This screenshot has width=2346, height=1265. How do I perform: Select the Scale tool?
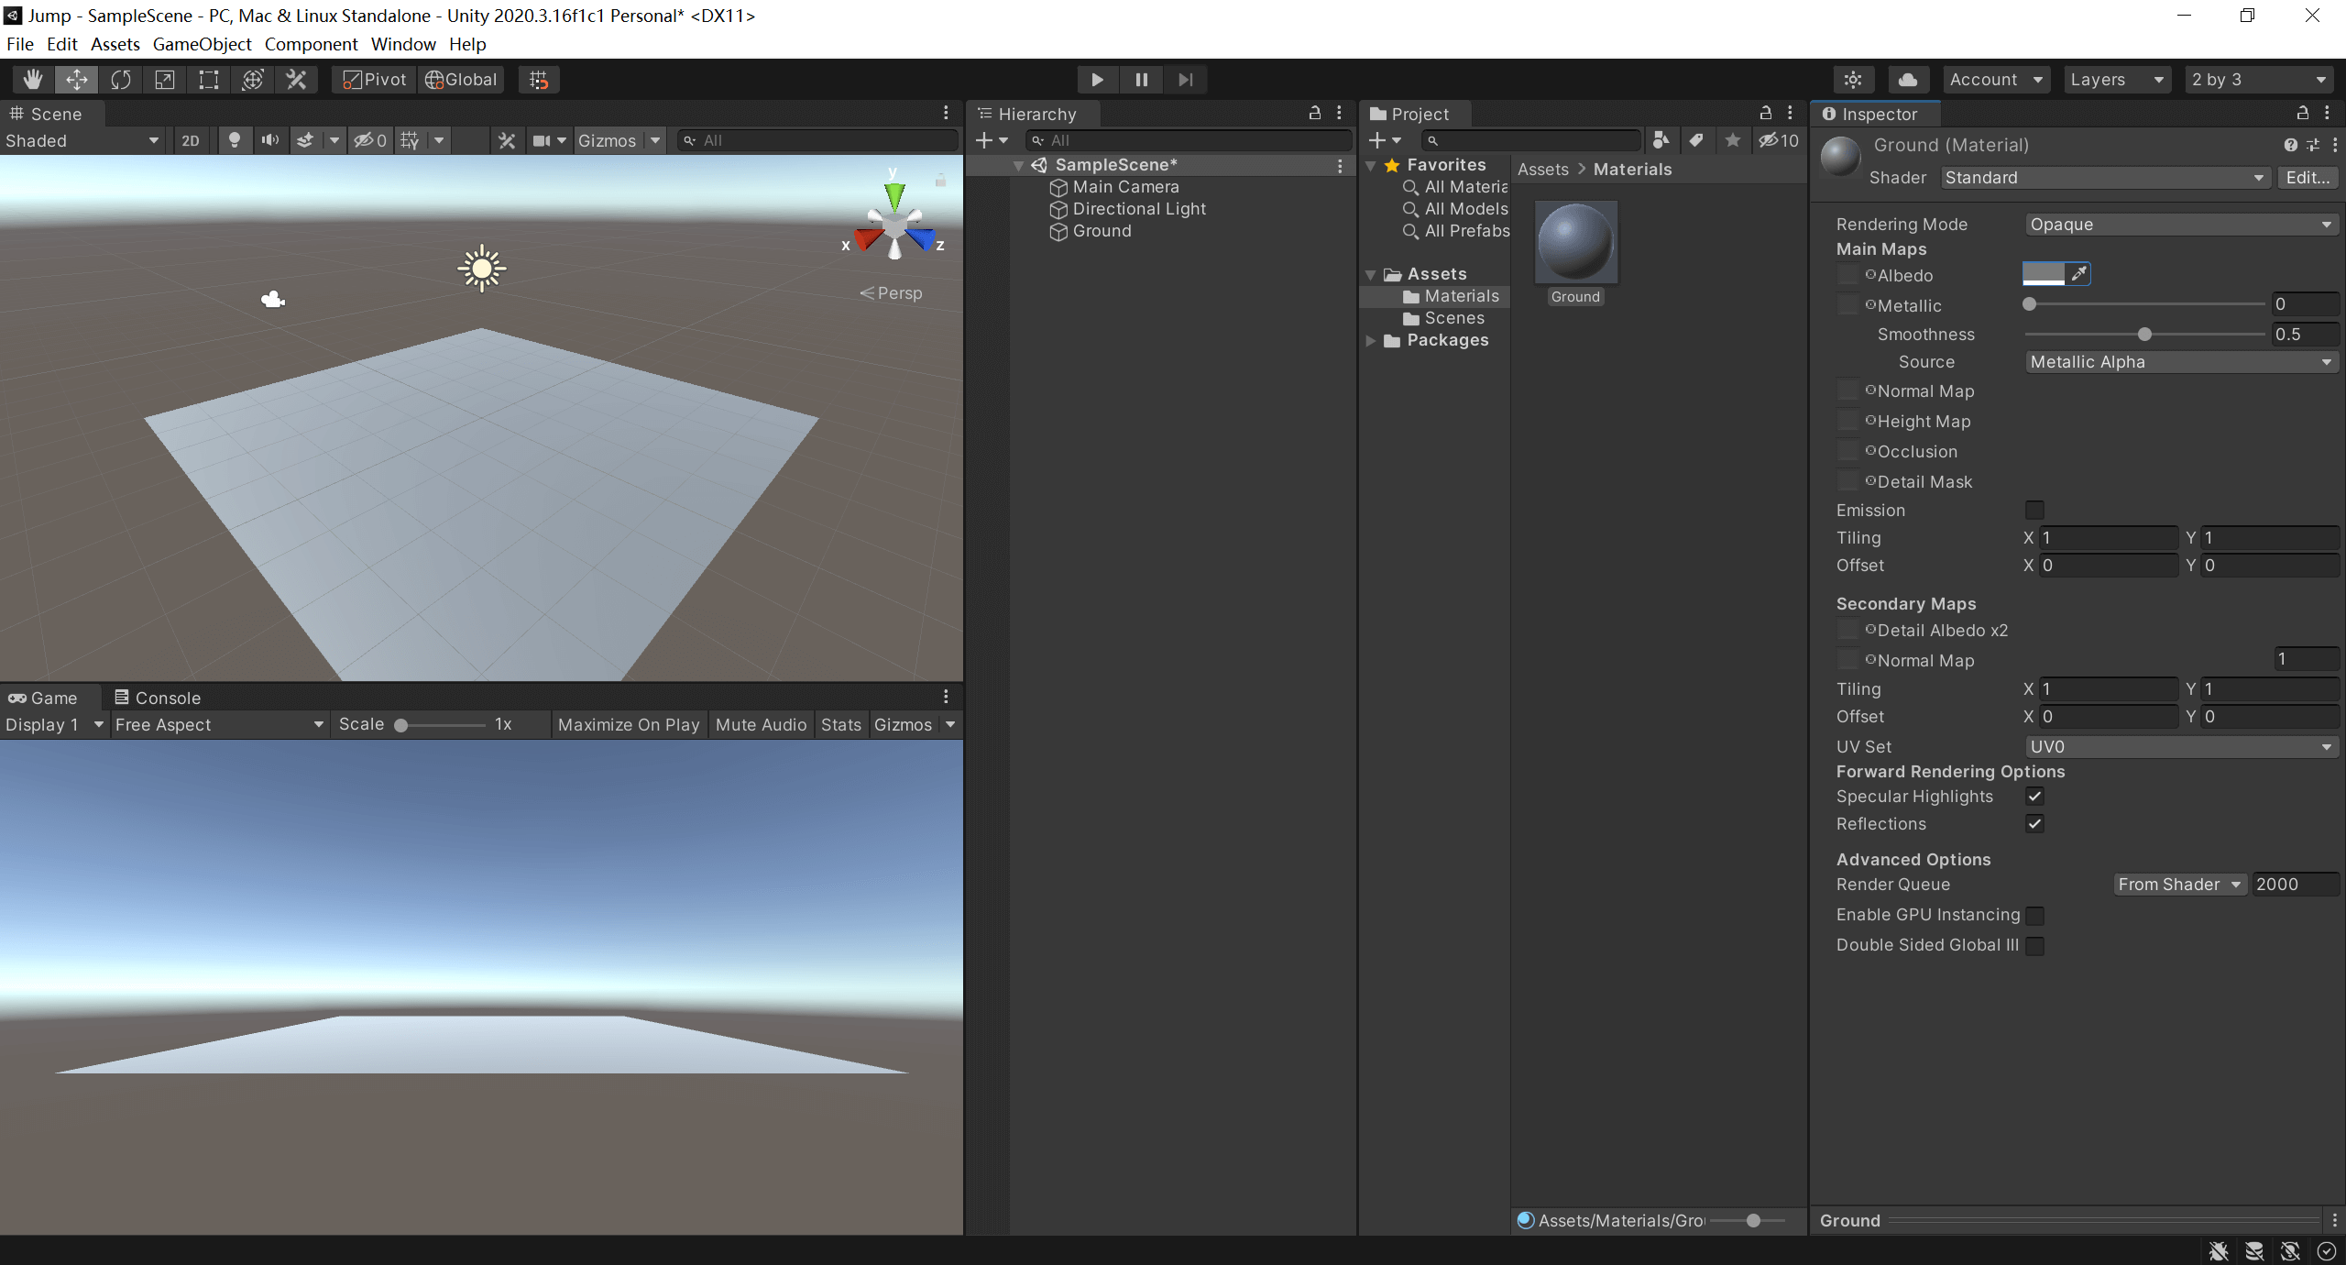165,80
